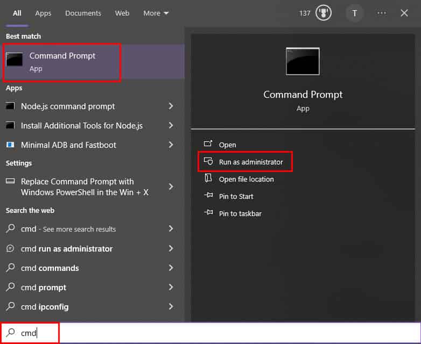Viewport: 421px width, 344px height.
Task: Click the Run as administrator shield icon
Action: [208, 161]
